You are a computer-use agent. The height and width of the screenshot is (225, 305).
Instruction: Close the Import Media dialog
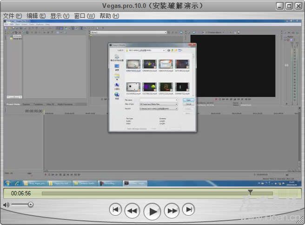[x=193, y=45]
